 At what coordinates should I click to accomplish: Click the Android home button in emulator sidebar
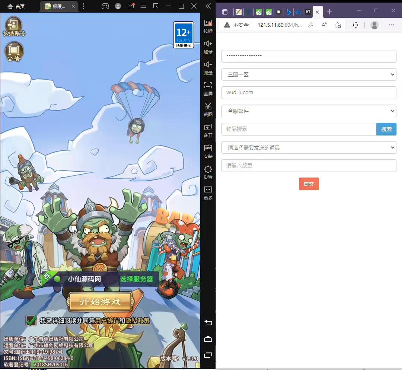coord(208,339)
